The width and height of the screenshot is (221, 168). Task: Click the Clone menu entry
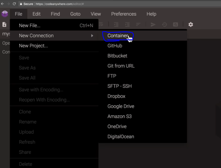click(x=54, y=112)
